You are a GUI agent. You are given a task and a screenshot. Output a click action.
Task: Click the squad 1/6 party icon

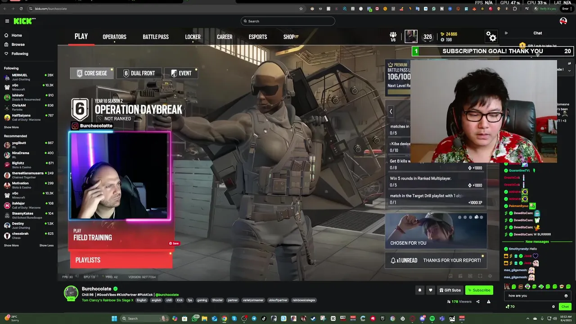pos(393,36)
